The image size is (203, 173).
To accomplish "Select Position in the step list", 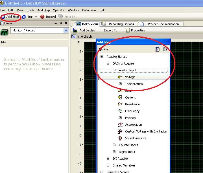I will click(130, 118).
